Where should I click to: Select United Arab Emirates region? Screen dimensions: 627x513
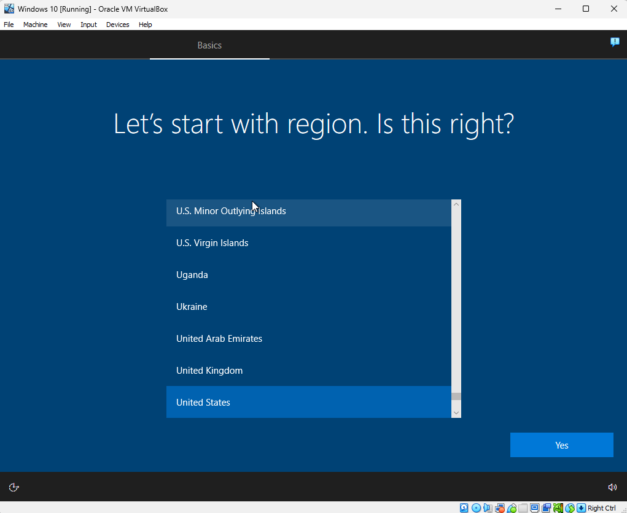point(309,338)
